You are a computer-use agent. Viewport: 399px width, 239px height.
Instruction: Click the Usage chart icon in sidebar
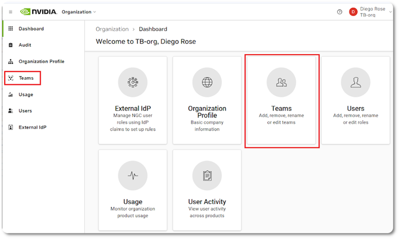coord(10,94)
